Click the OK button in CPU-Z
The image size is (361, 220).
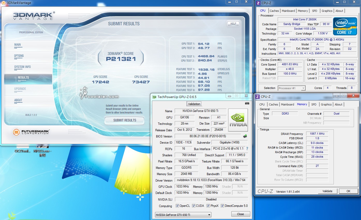click(348, 191)
